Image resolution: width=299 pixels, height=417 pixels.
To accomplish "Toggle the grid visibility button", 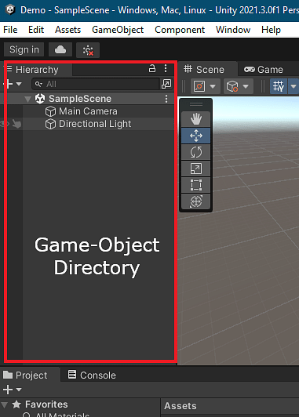I will pyautogui.click(x=279, y=86).
